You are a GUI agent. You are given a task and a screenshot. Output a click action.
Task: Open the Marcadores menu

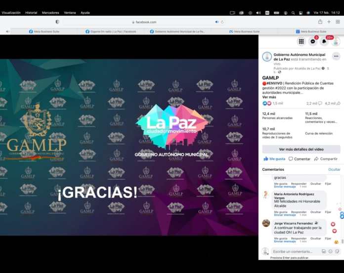point(50,12)
